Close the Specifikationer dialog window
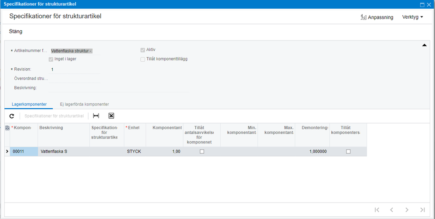435x219 pixels. click(x=429, y=4)
